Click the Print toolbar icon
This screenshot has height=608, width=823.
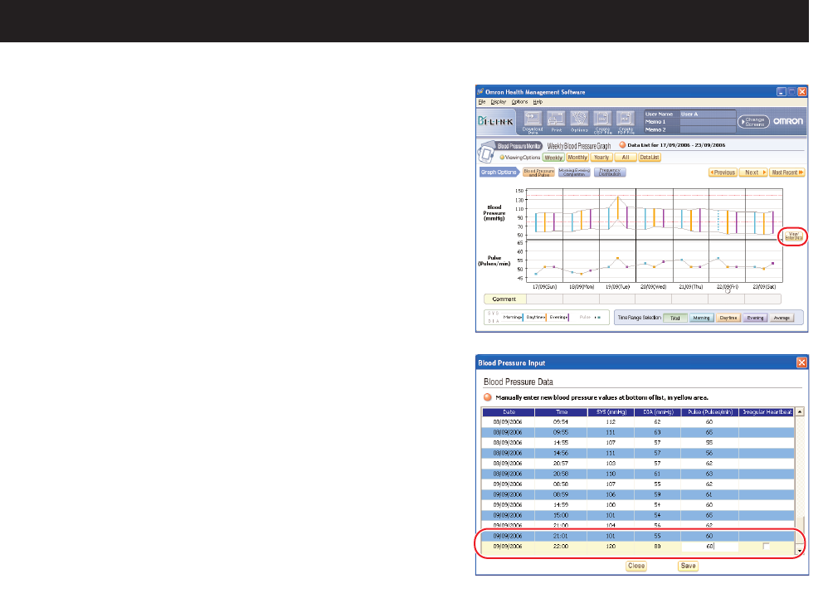(x=556, y=122)
